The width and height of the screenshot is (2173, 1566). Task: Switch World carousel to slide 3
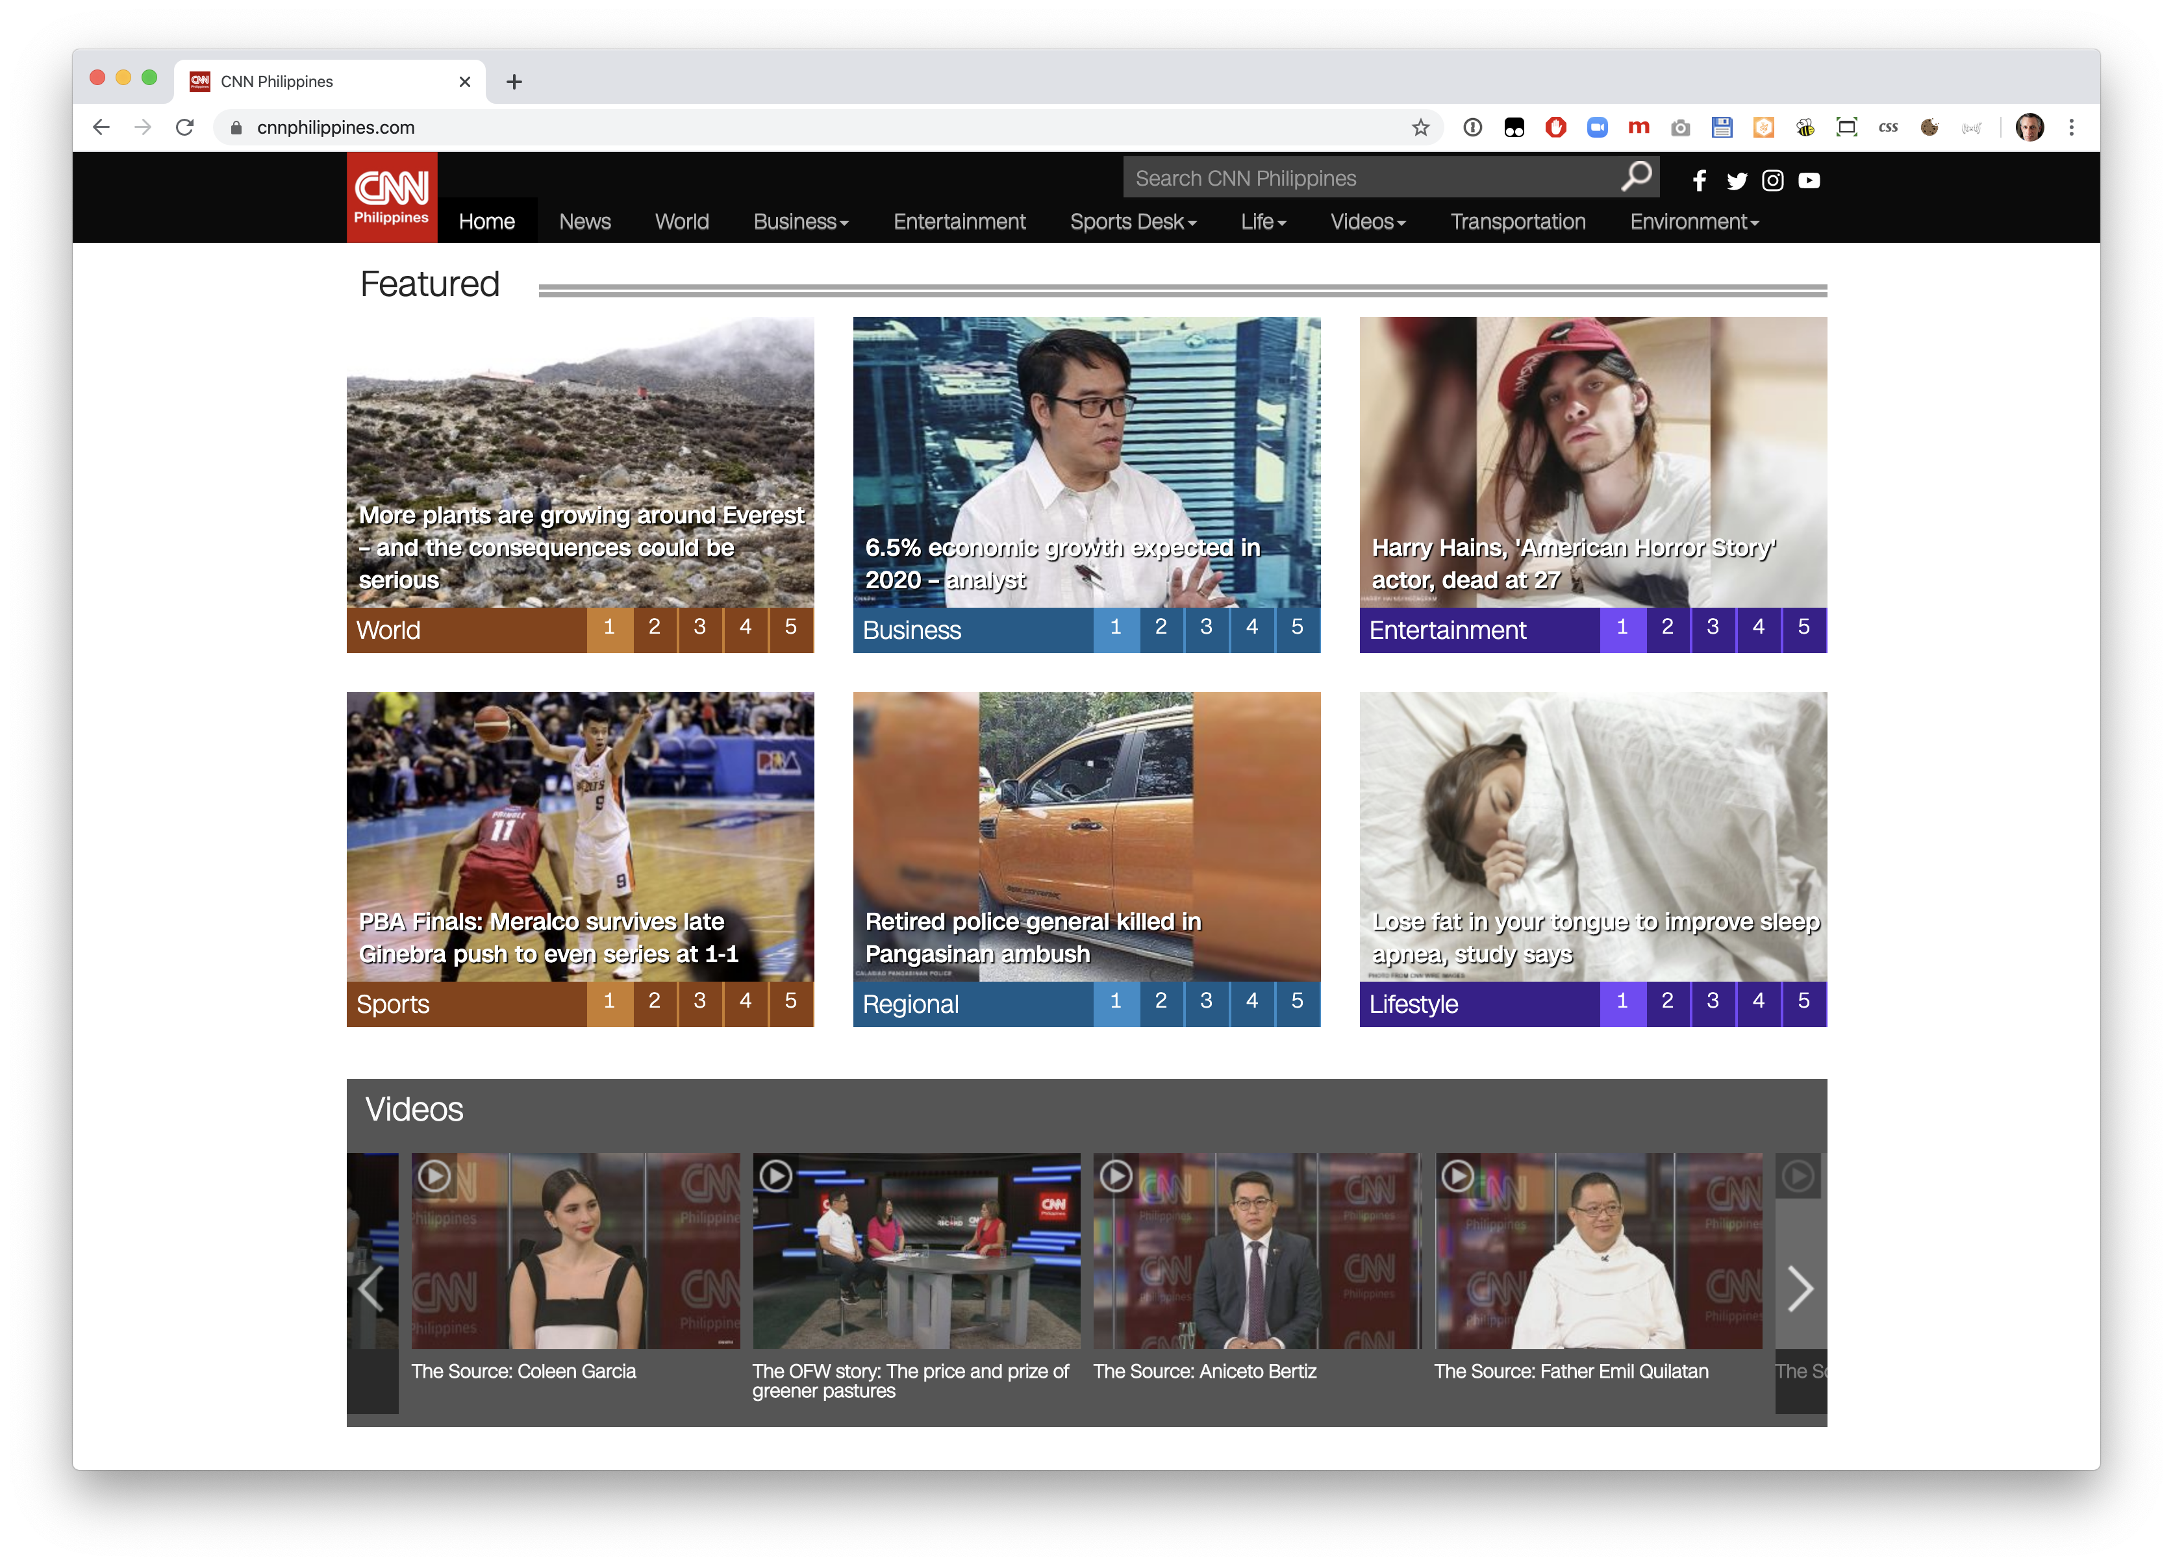point(699,627)
